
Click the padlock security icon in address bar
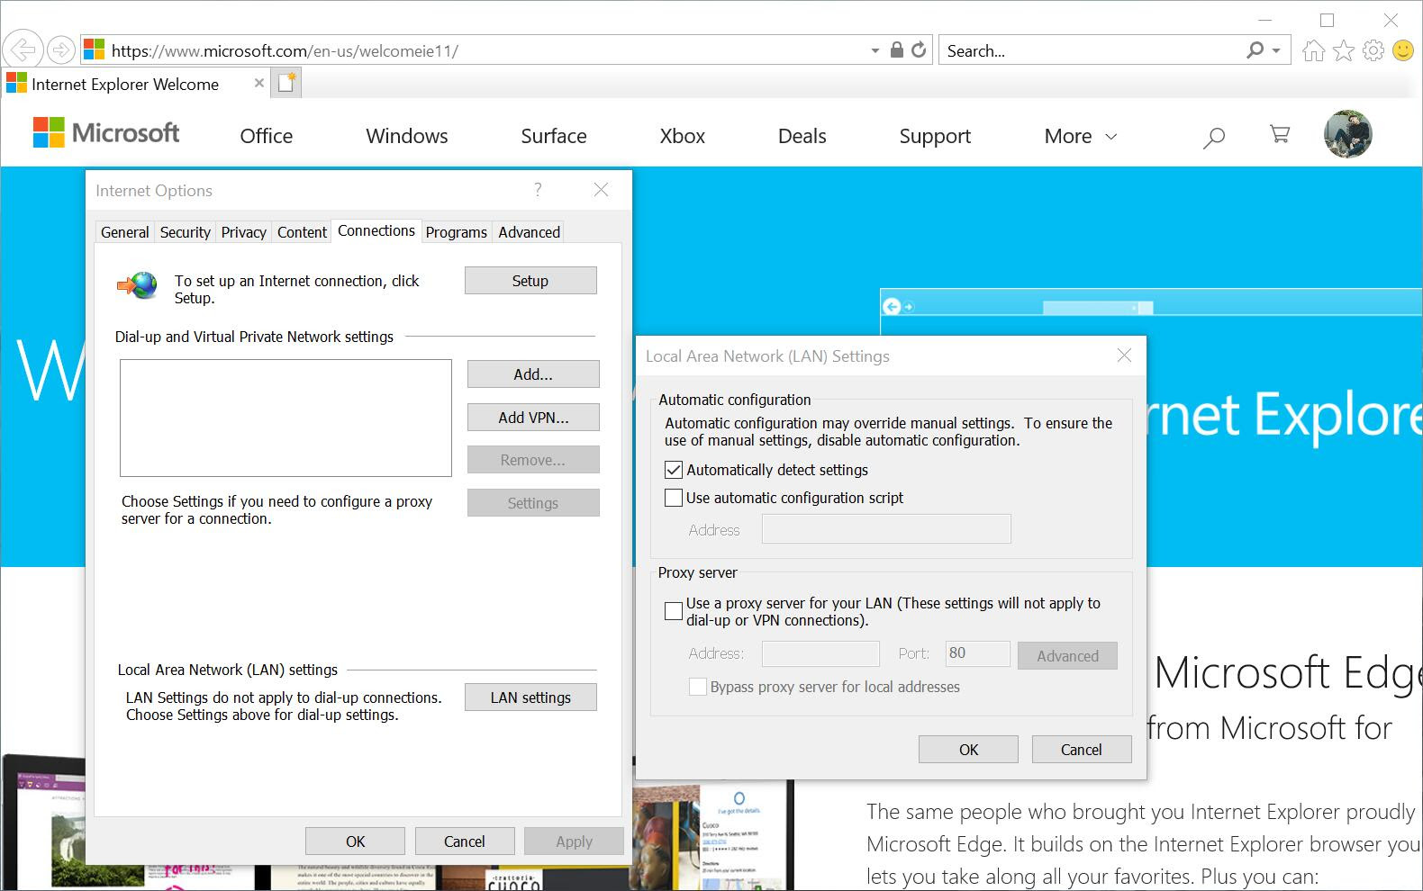click(896, 50)
